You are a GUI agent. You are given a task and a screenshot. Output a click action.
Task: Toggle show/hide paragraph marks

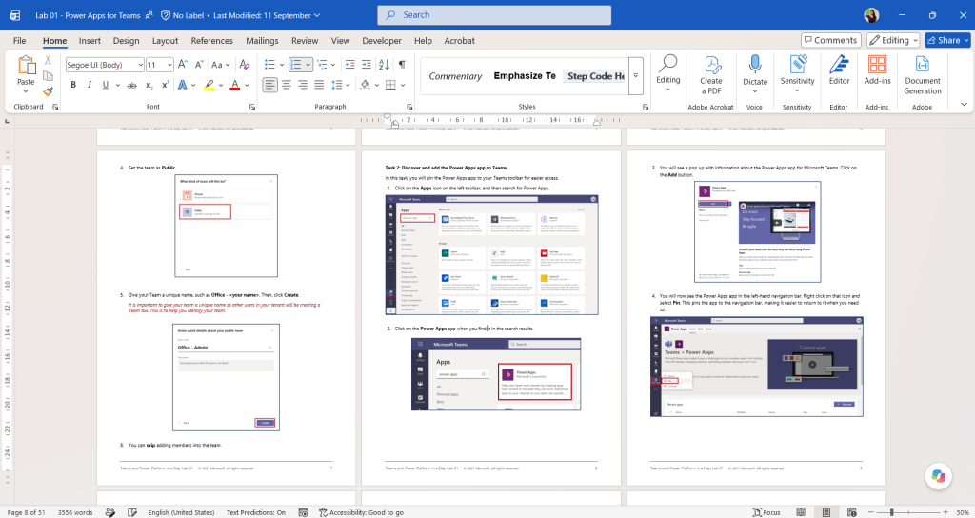point(403,65)
